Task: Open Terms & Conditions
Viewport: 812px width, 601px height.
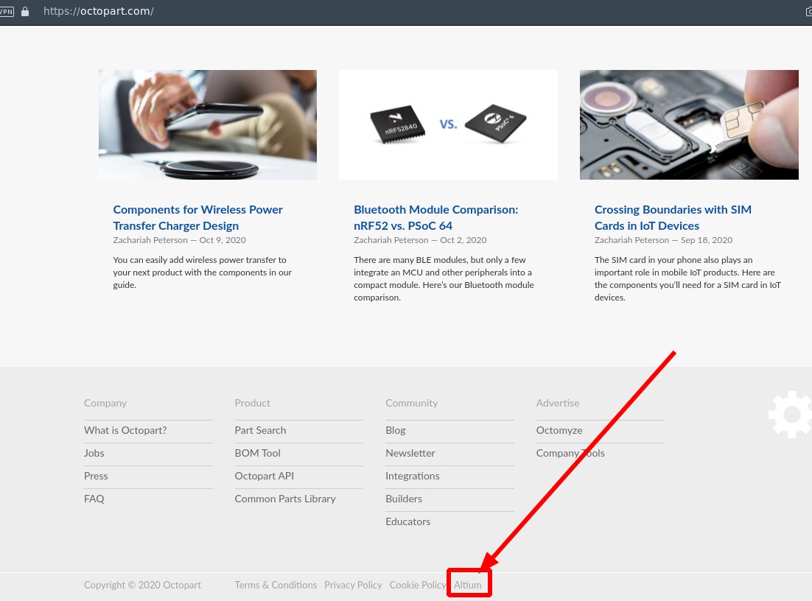Action: click(276, 585)
